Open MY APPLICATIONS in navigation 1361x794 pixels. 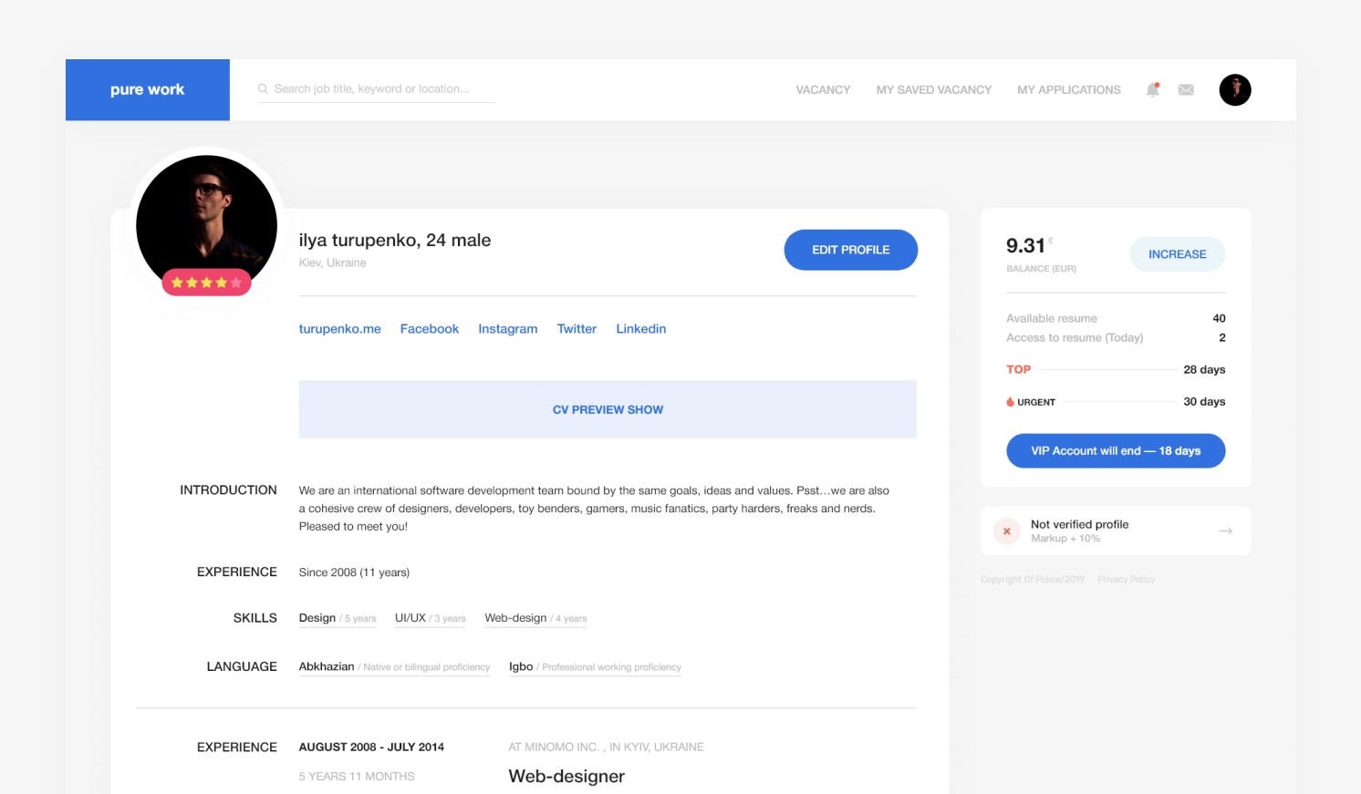click(1068, 89)
